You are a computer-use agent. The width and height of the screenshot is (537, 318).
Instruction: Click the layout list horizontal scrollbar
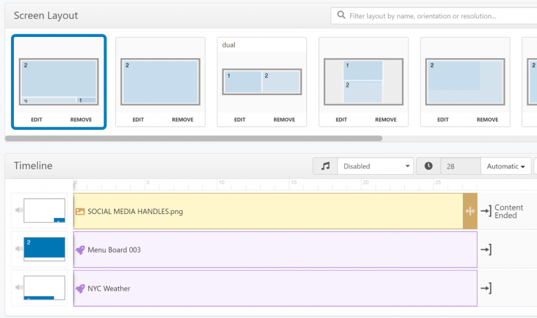pos(194,138)
